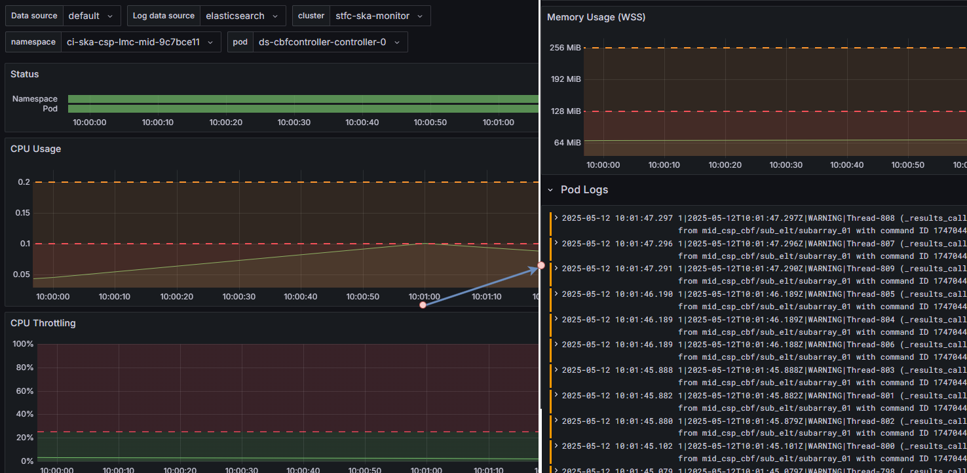Click the Pod label in Status panel

tap(50, 109)
